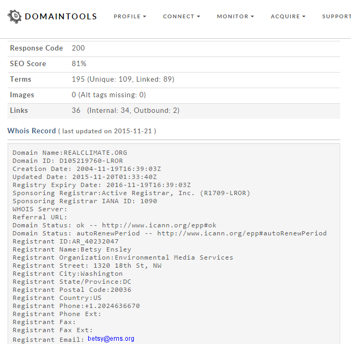This screenshot has height=344, width=351.
Task: Click the betsy@ems.org email link
Action: 111,339
